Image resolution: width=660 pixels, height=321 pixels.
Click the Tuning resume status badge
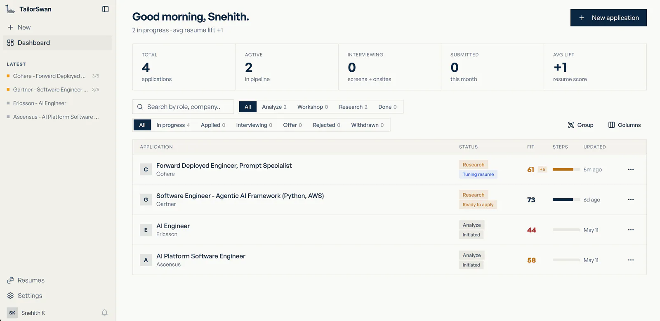pyautogui.click(x=478, y=174)
